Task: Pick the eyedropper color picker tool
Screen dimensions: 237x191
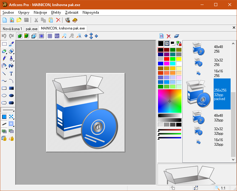Action: pos(11,44)
